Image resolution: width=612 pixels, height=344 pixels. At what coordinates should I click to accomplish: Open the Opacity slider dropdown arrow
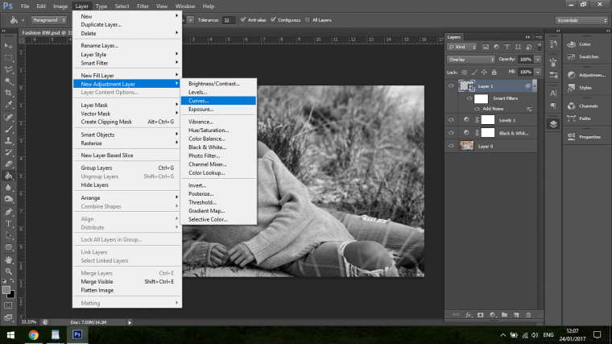click(x=538, y=60)
